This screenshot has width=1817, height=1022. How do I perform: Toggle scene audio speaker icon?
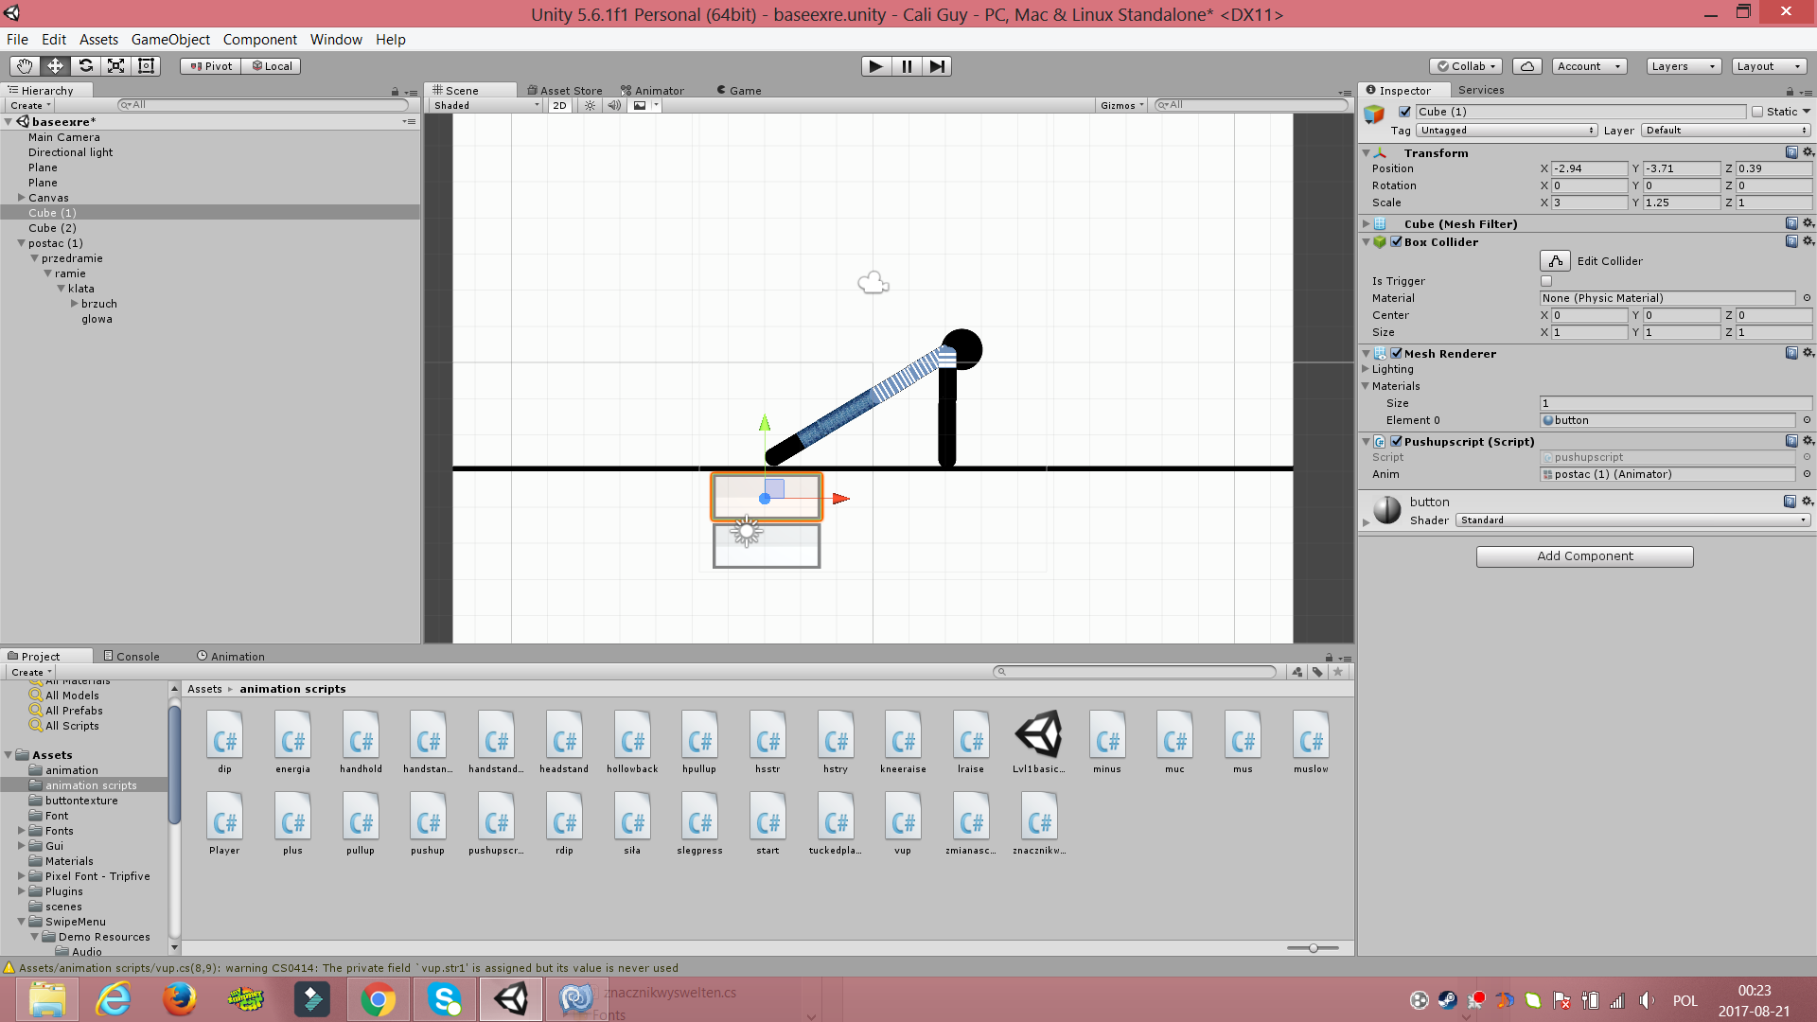click(x=614, y=105)
